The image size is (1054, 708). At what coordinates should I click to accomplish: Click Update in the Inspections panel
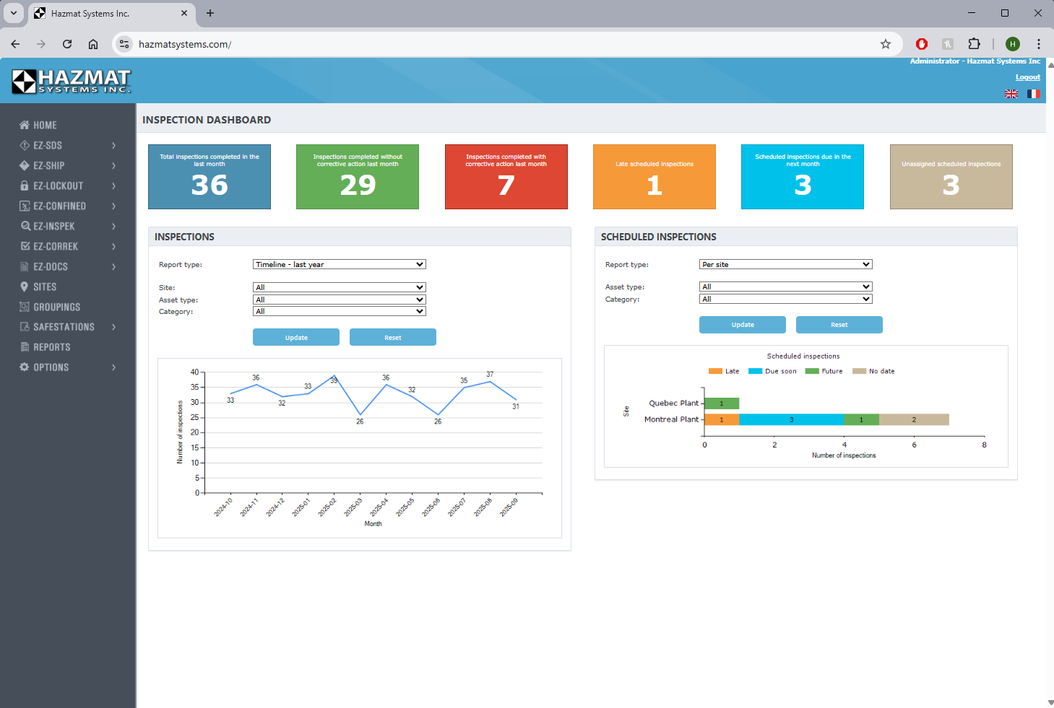[x=296, y=337]
